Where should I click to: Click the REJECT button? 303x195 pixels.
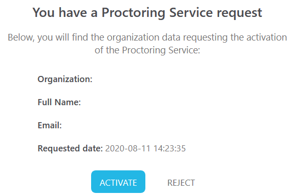(x=181, y=183)
